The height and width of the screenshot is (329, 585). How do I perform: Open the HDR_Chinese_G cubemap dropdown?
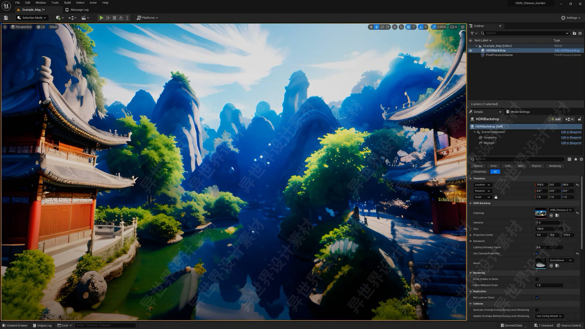click(x=561, y=210)
